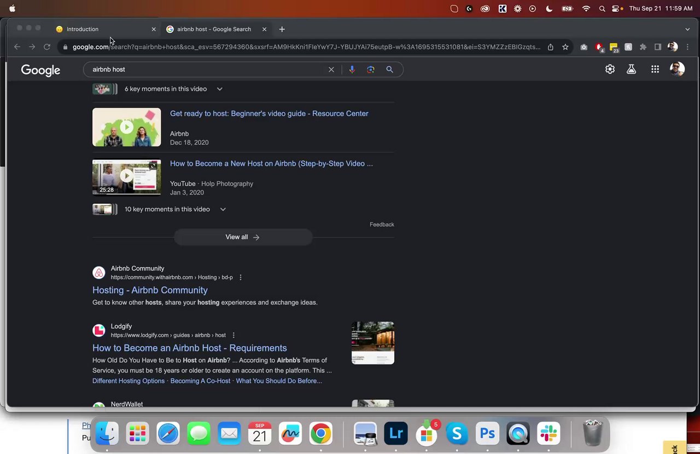
Task: Open Lightroom from the Dock
Action: click(396, 434)
